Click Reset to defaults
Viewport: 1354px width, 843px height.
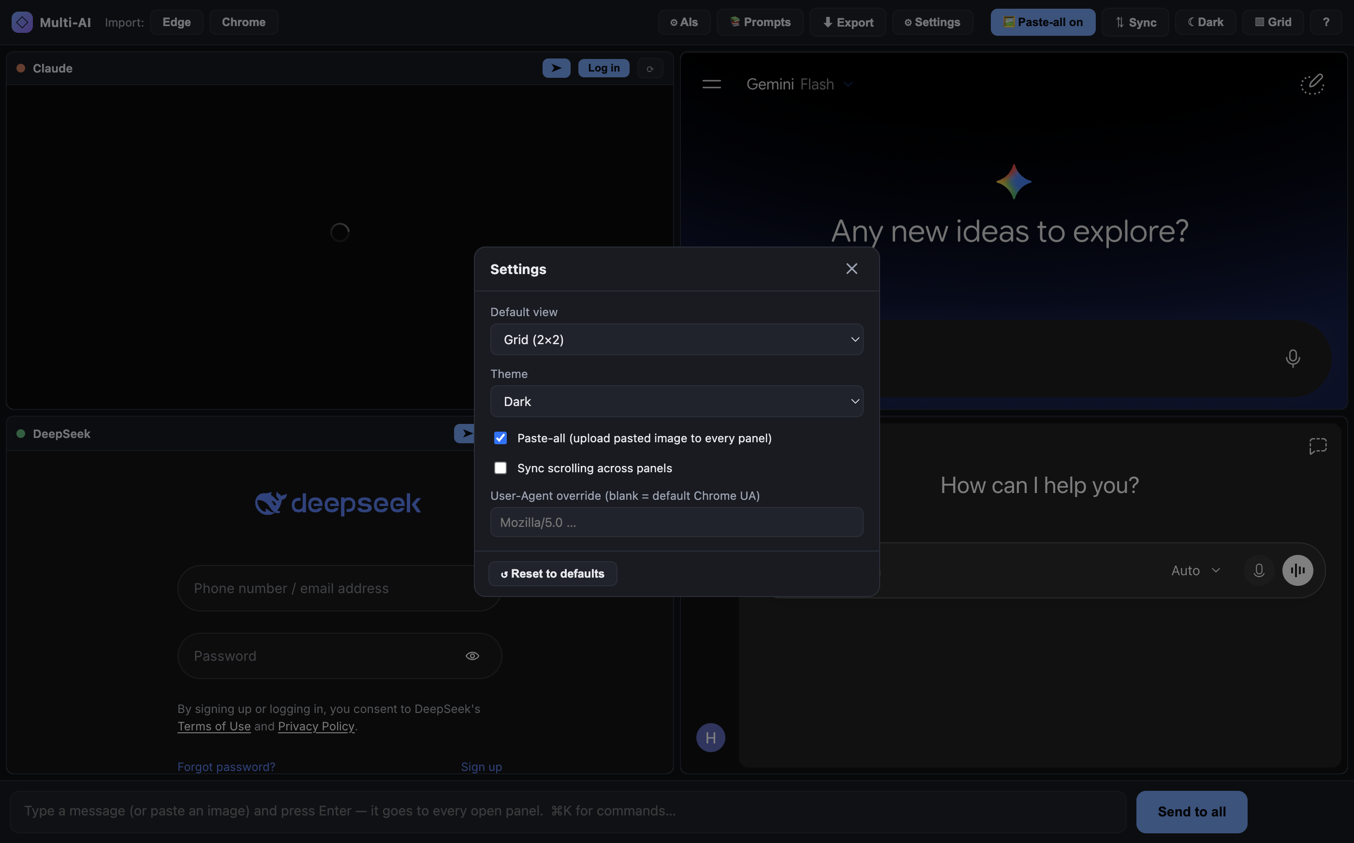coord(552,574)
